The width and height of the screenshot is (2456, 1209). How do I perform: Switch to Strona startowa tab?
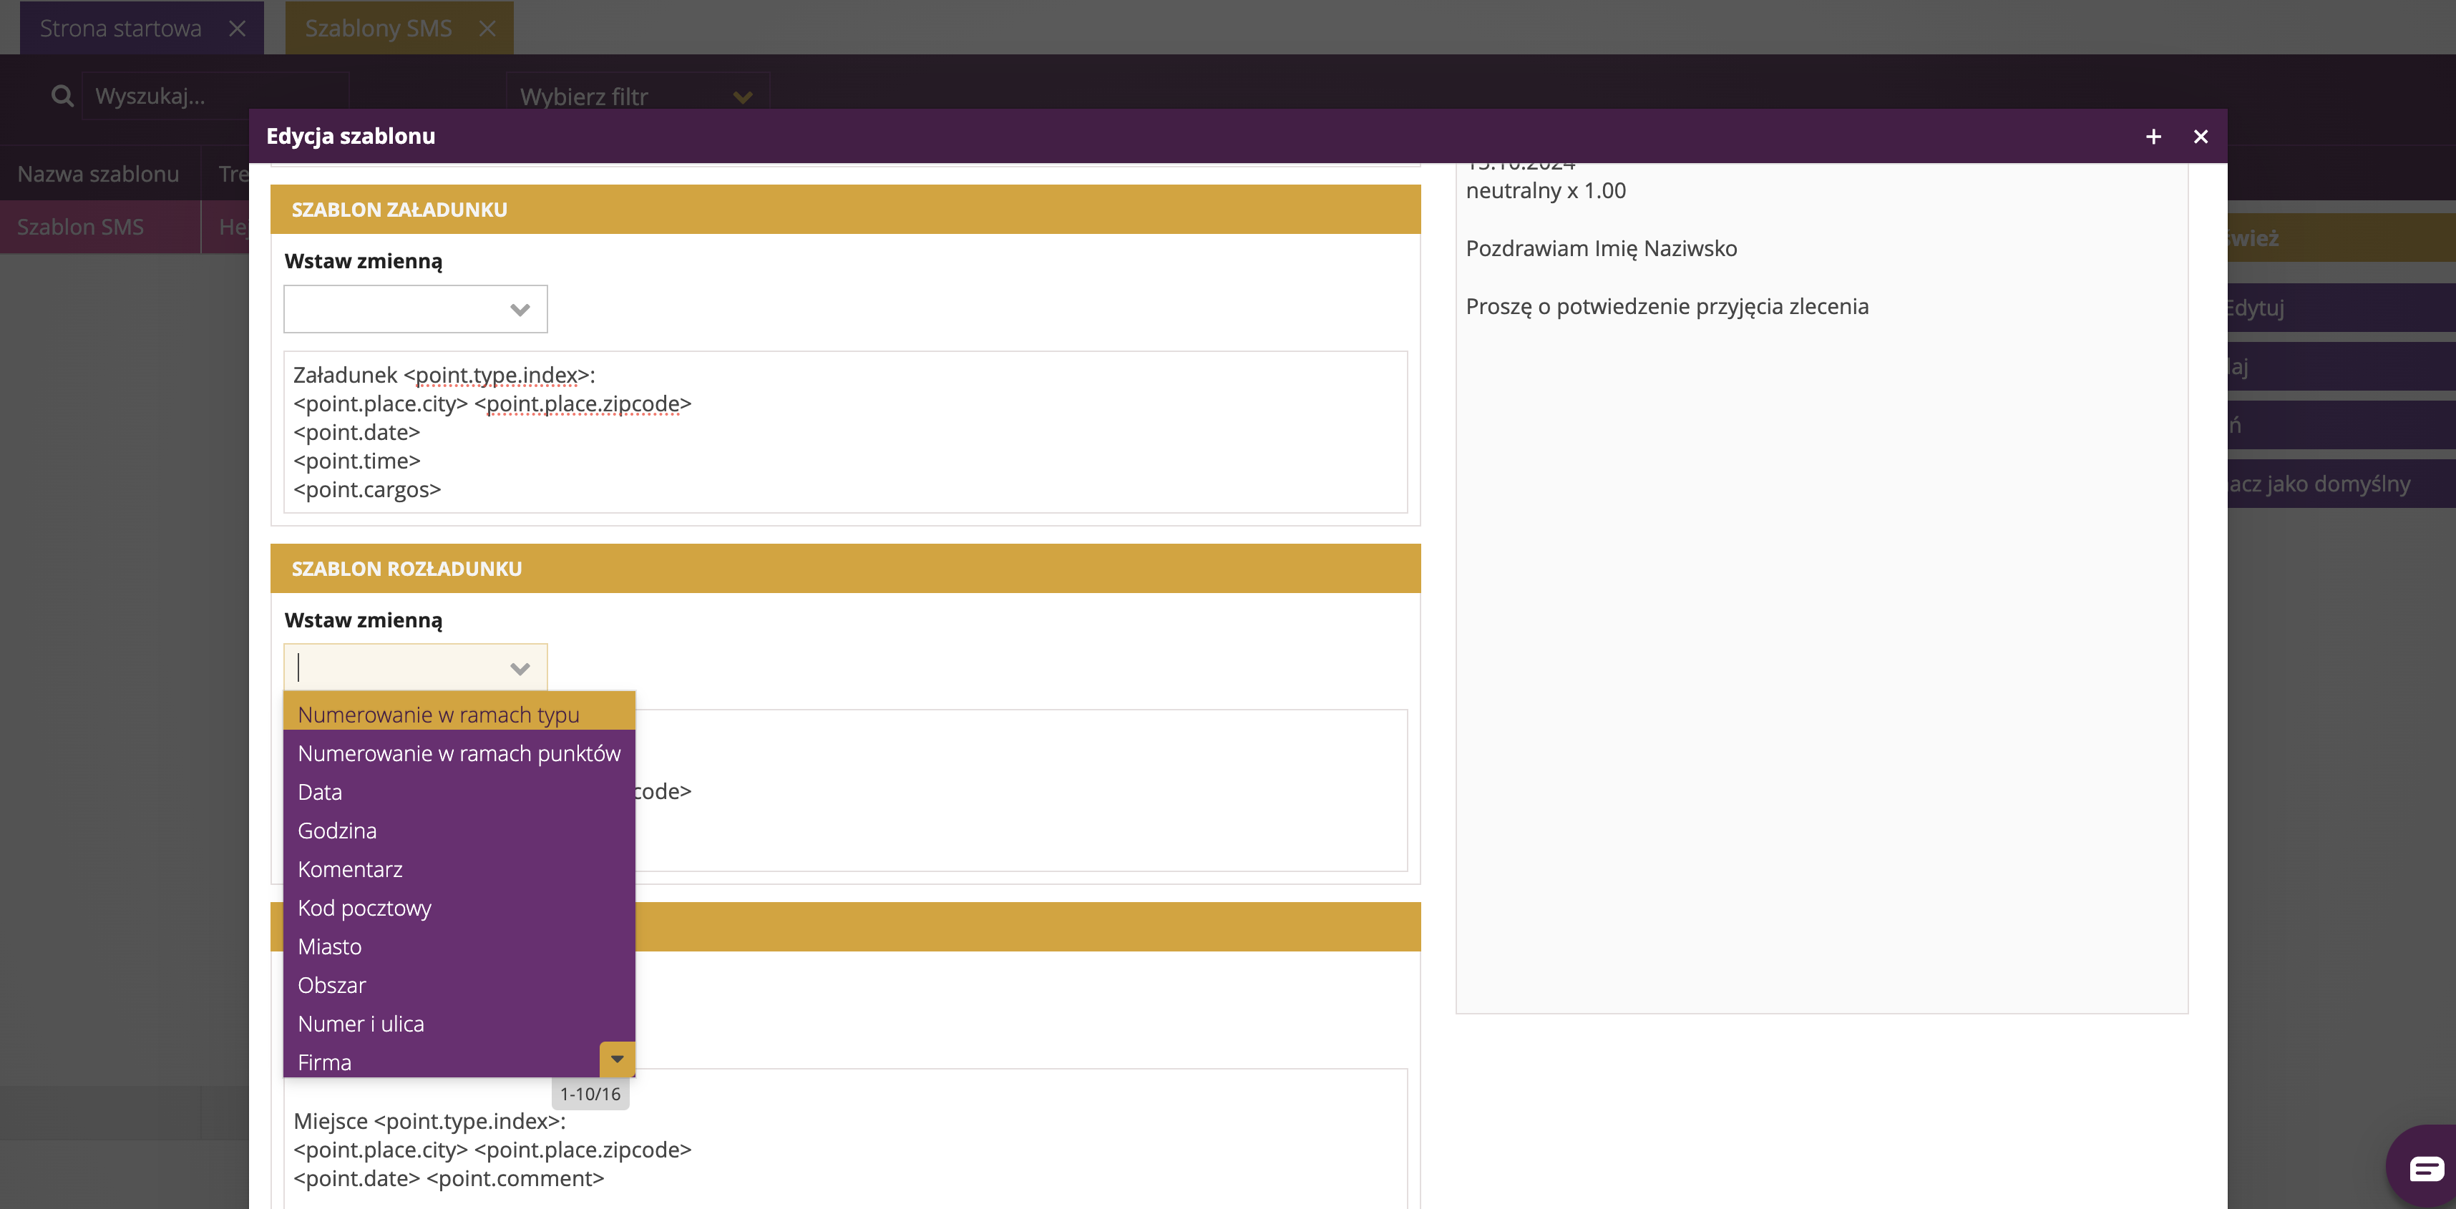coord(120,29)
